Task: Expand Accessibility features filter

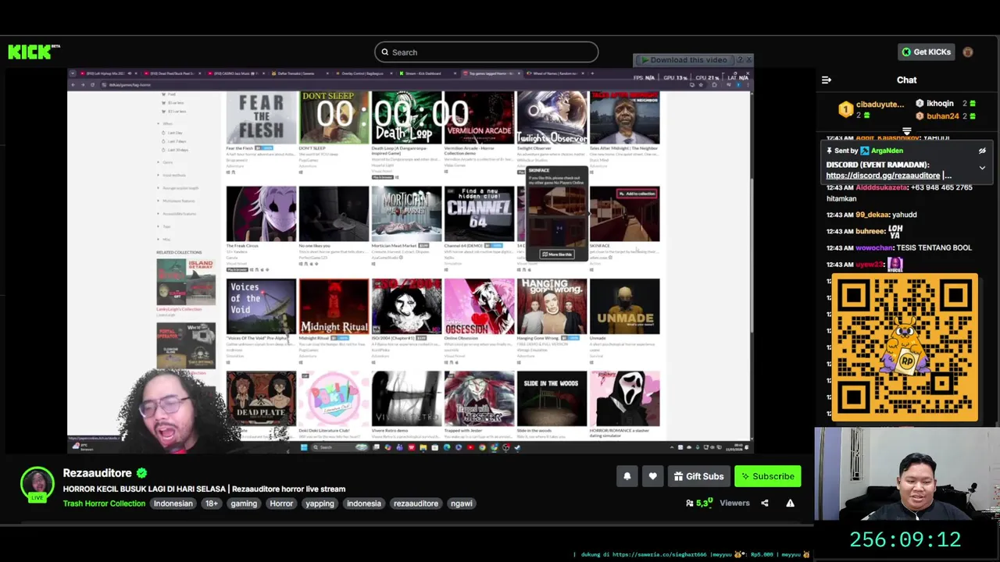Action: (x=177, y=213)
